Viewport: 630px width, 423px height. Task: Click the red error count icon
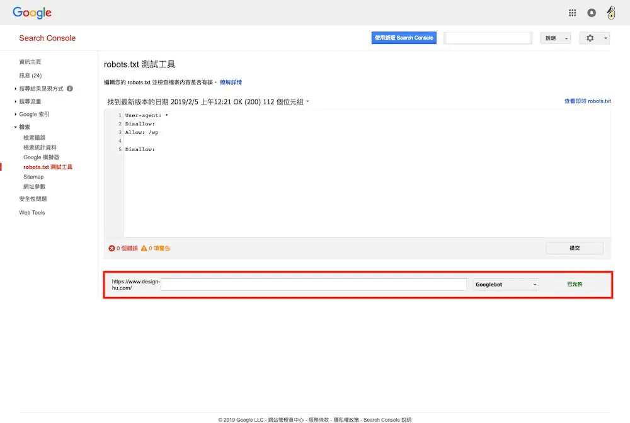(112, 249)
